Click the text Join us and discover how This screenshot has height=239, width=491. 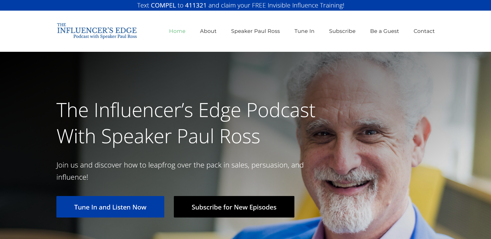coord(180,171)
